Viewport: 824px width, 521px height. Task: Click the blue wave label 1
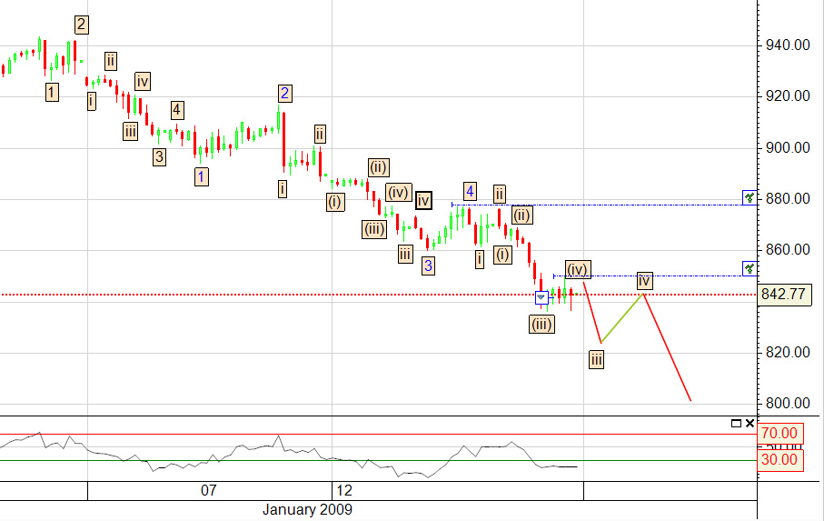202,176
